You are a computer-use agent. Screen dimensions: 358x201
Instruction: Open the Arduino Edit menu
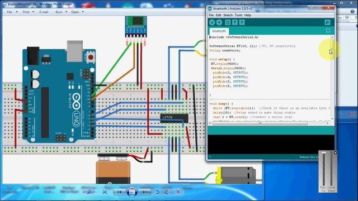[x=219, y=15]
